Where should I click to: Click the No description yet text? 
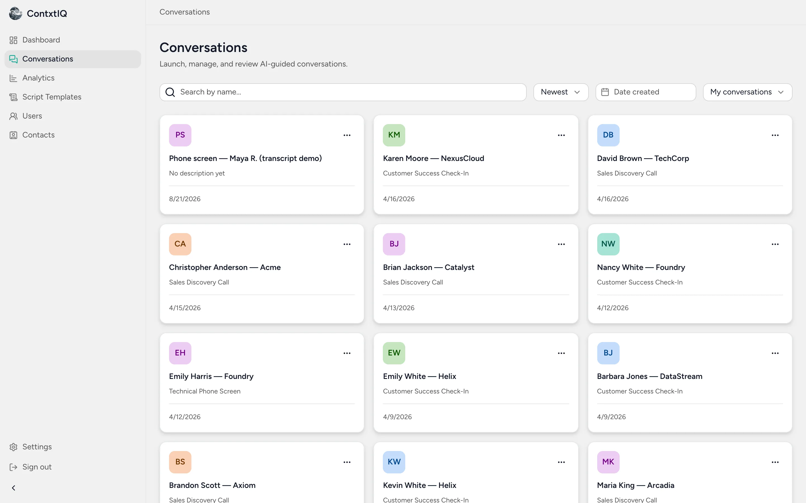[197, 173]
